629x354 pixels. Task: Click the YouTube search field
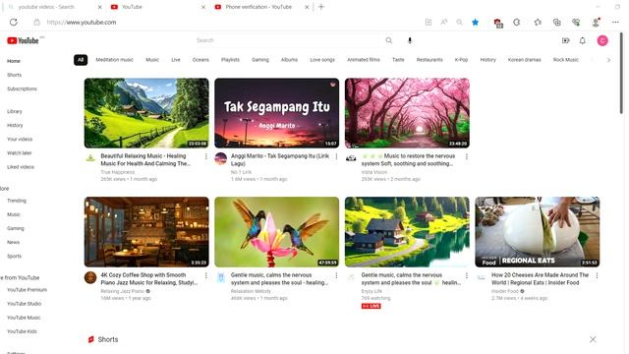coord(287,40)
